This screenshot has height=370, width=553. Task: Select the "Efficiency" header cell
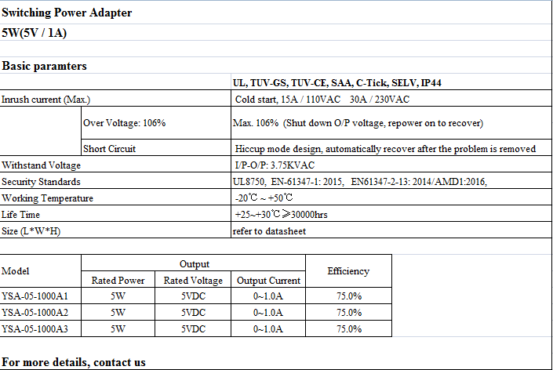(x=348, y=271)
